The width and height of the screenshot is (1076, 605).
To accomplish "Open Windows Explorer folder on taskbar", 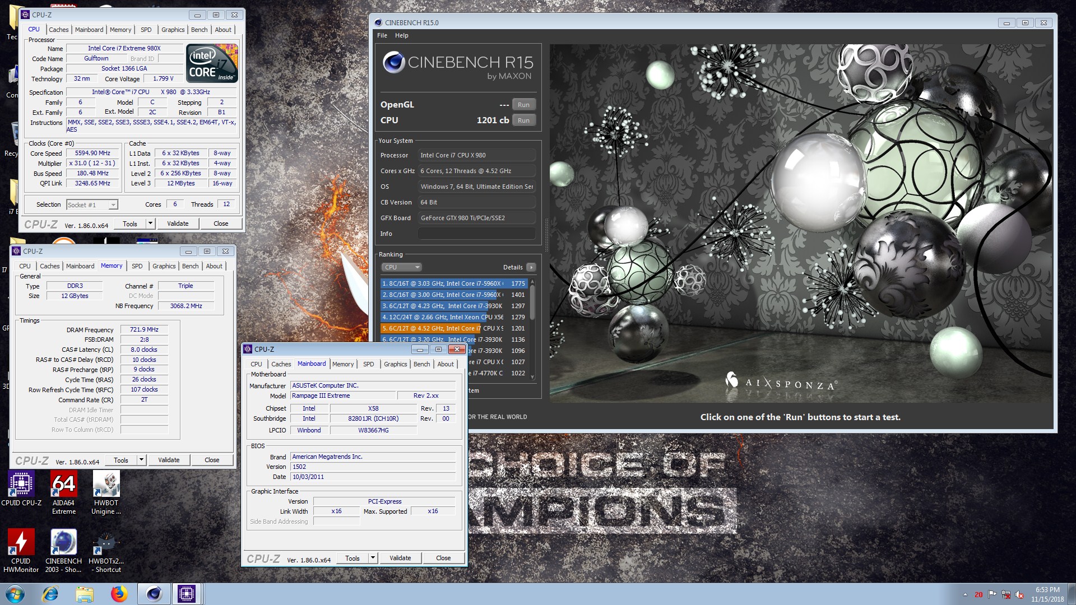I will coord(85,594).
